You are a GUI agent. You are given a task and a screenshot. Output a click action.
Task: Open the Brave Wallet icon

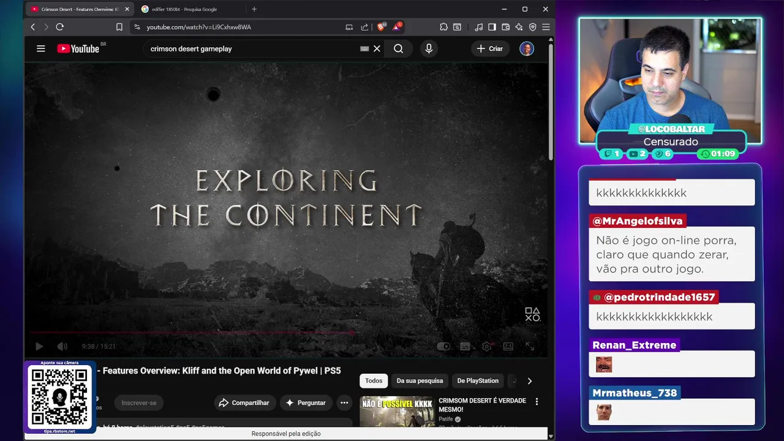click(x=505, y=27)
